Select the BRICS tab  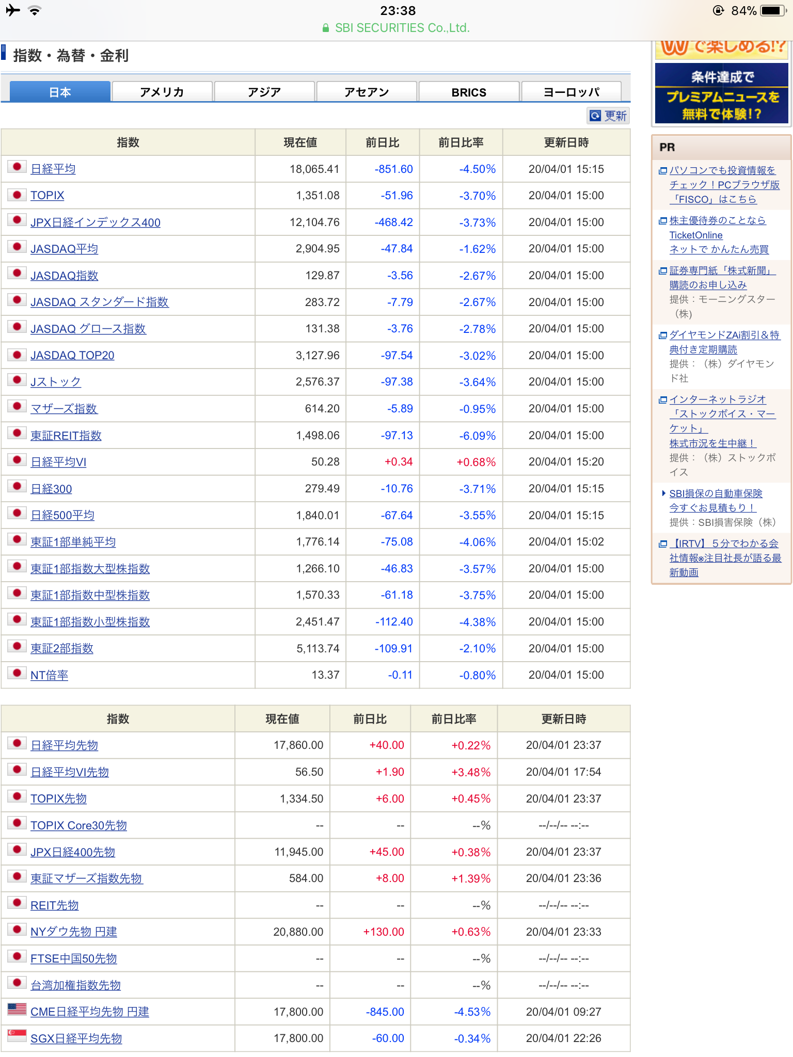pos(469,92)
